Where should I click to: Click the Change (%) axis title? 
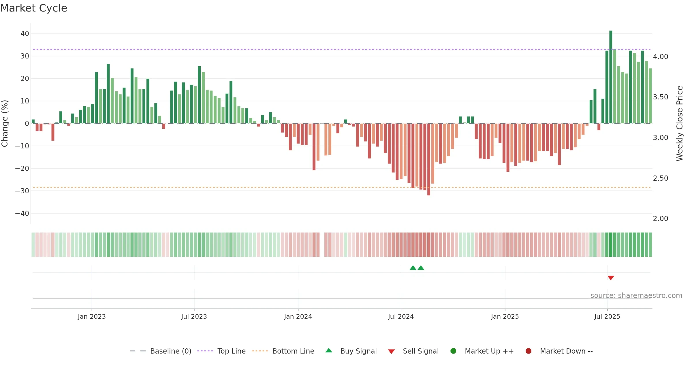[x=5, y=123]
